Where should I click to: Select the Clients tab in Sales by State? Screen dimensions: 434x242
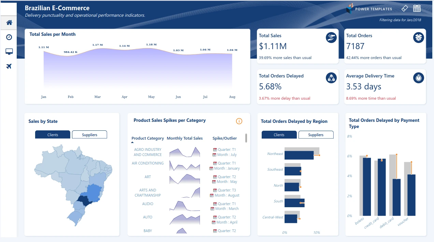(53, 134)
